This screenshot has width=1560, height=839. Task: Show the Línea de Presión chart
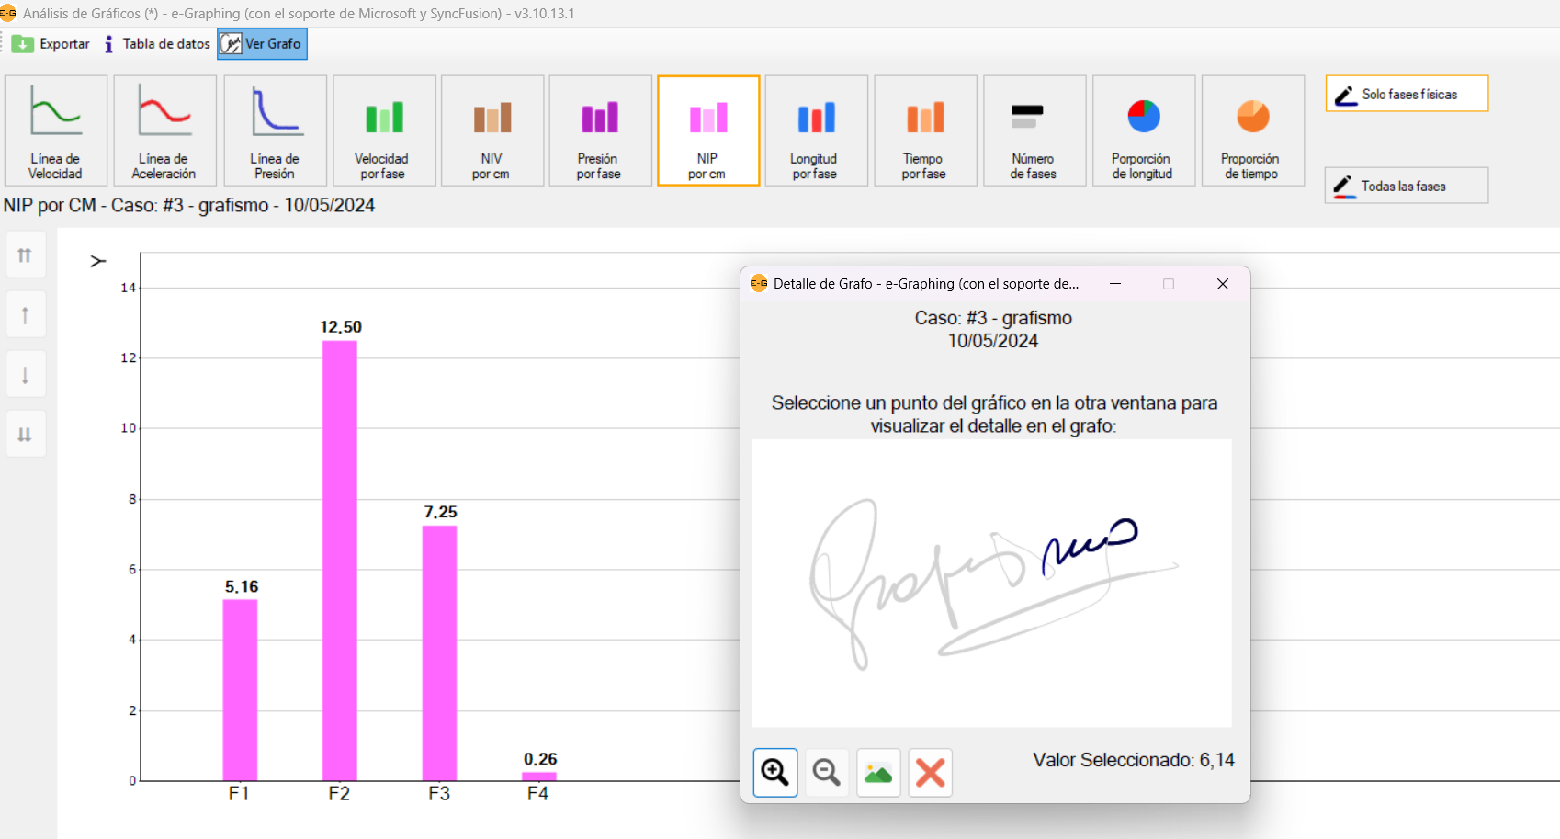click(x=275, y=131)
